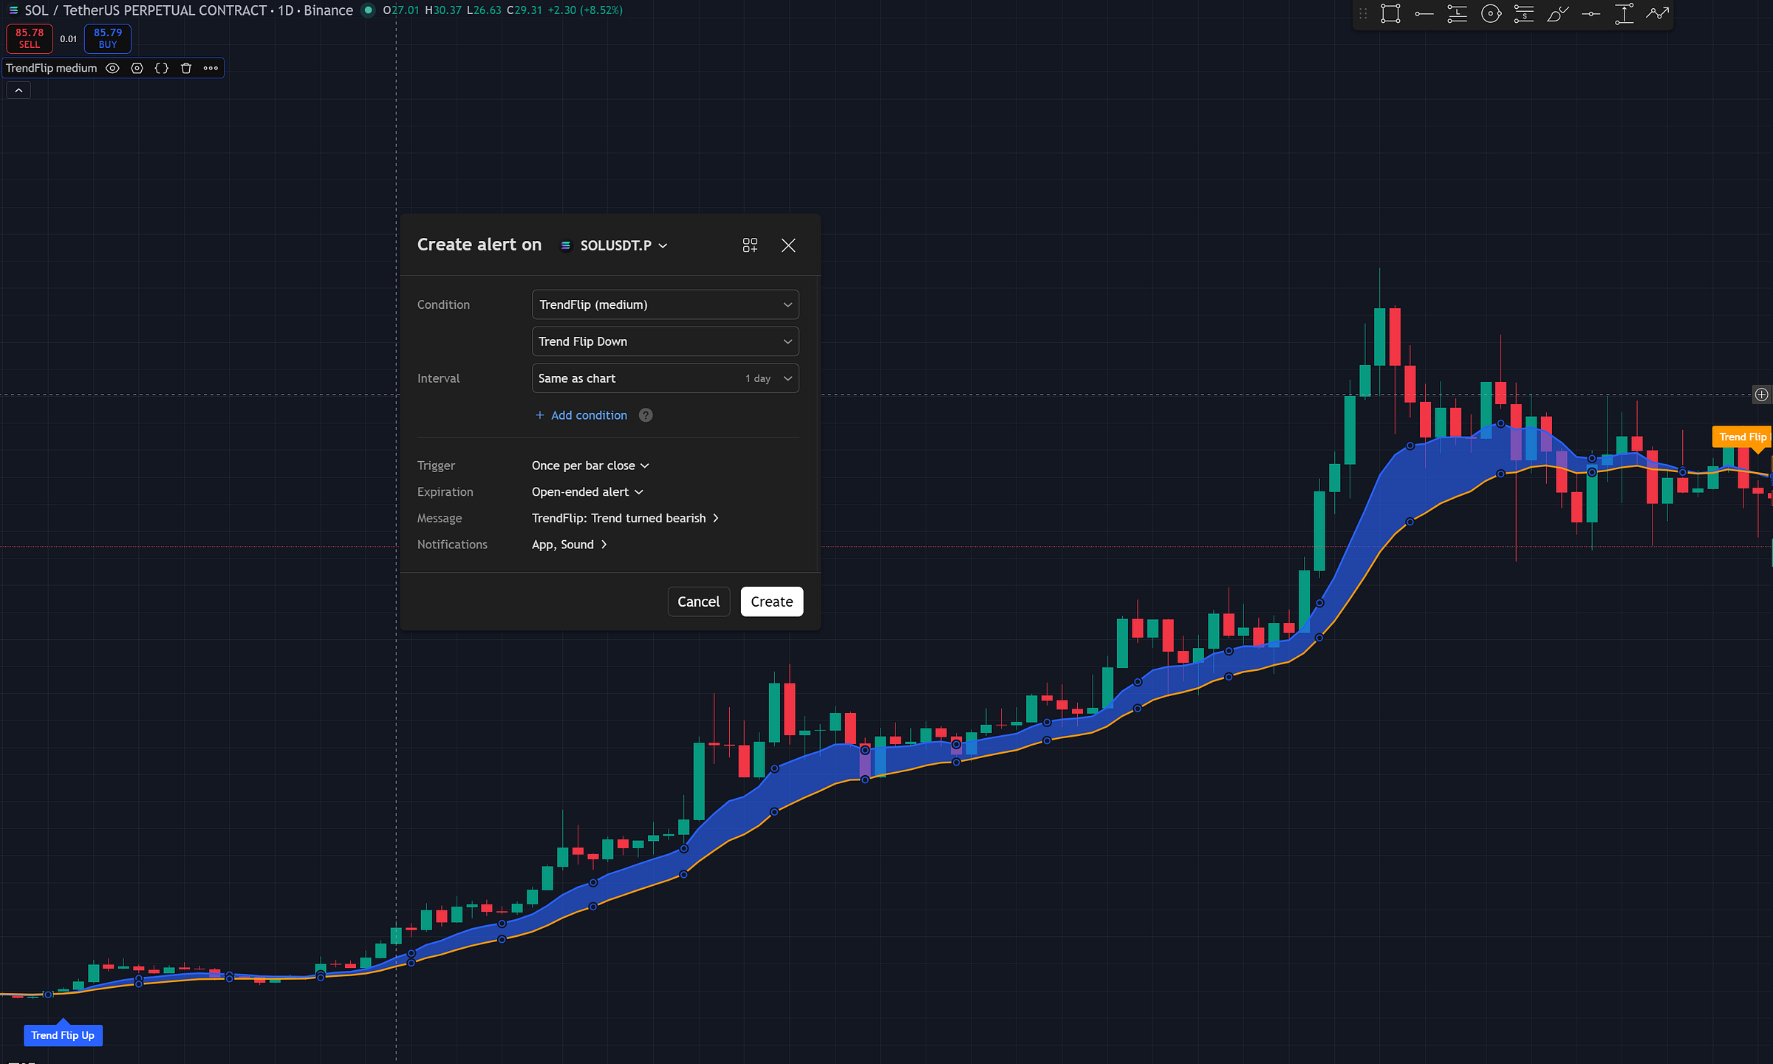This screenshot has height=1064, width=1773.
Task: Open TrendFlip source code braces icon
Action: 162,68
